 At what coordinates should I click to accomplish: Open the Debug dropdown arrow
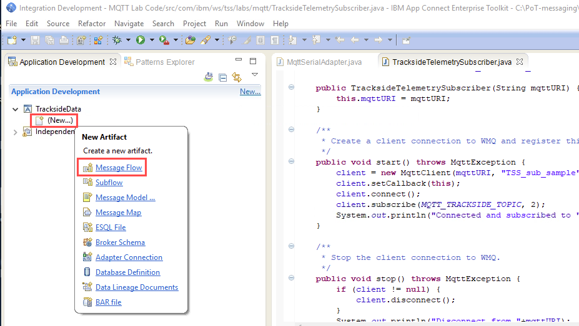(x=128, y=40)
